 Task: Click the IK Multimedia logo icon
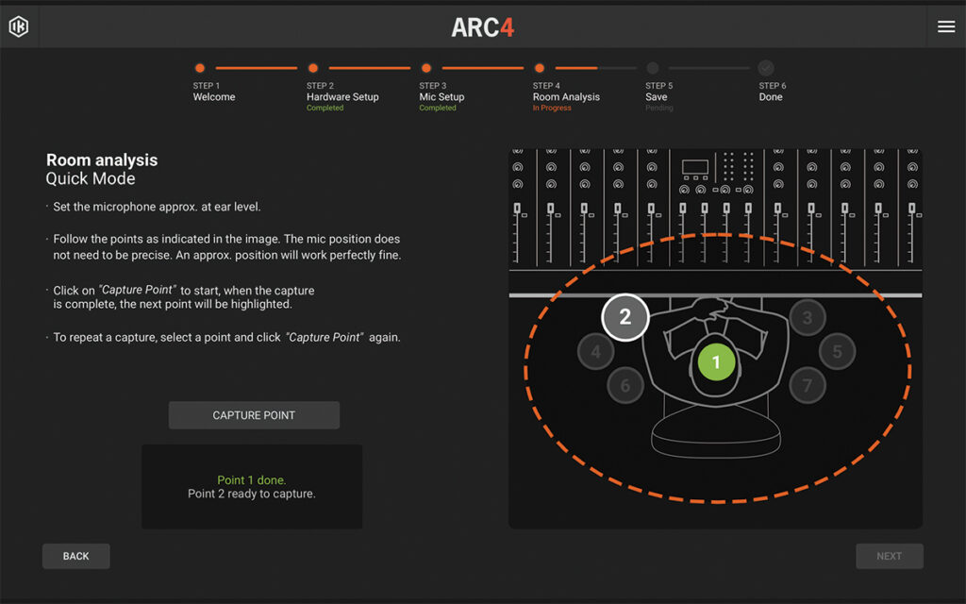point(19,26)
